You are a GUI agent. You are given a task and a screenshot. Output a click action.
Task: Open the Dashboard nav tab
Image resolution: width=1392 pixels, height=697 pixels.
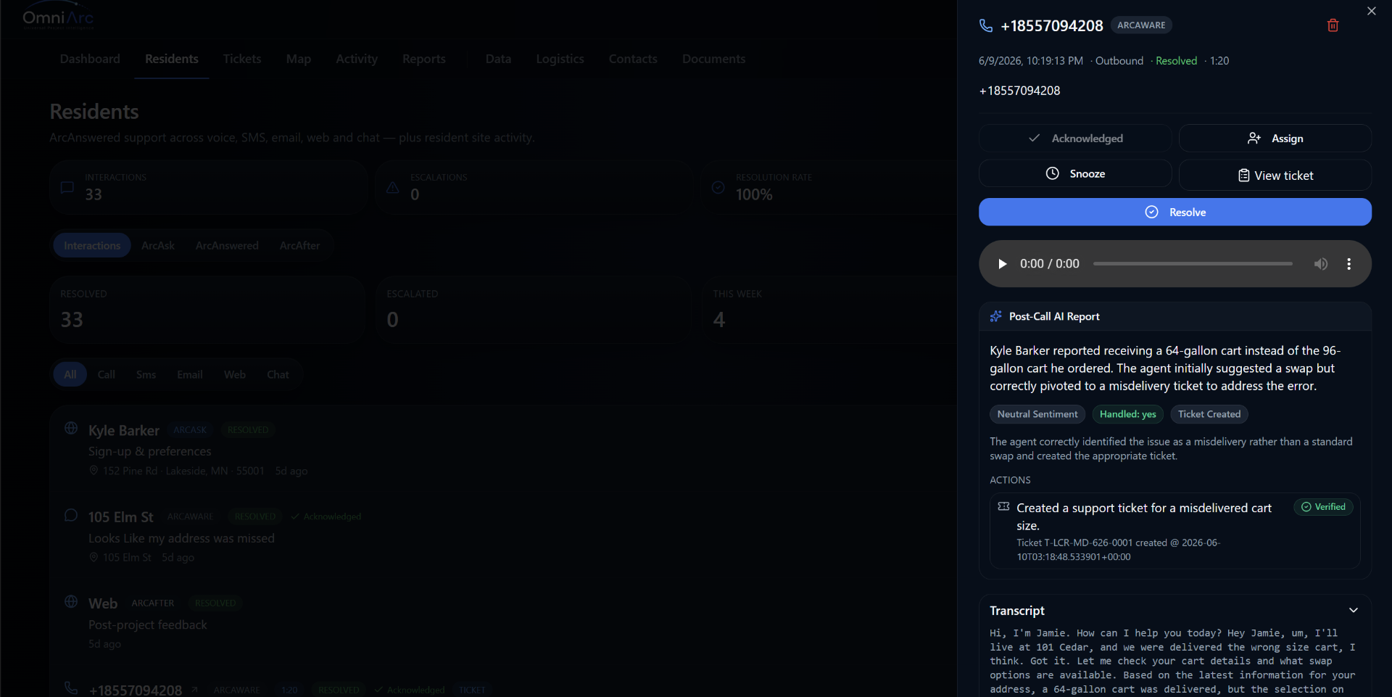[x=90, y=59]
